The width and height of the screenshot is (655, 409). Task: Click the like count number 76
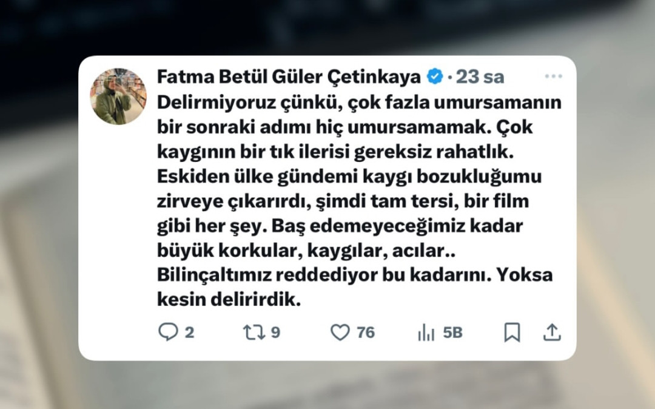(x=366, y=333)
